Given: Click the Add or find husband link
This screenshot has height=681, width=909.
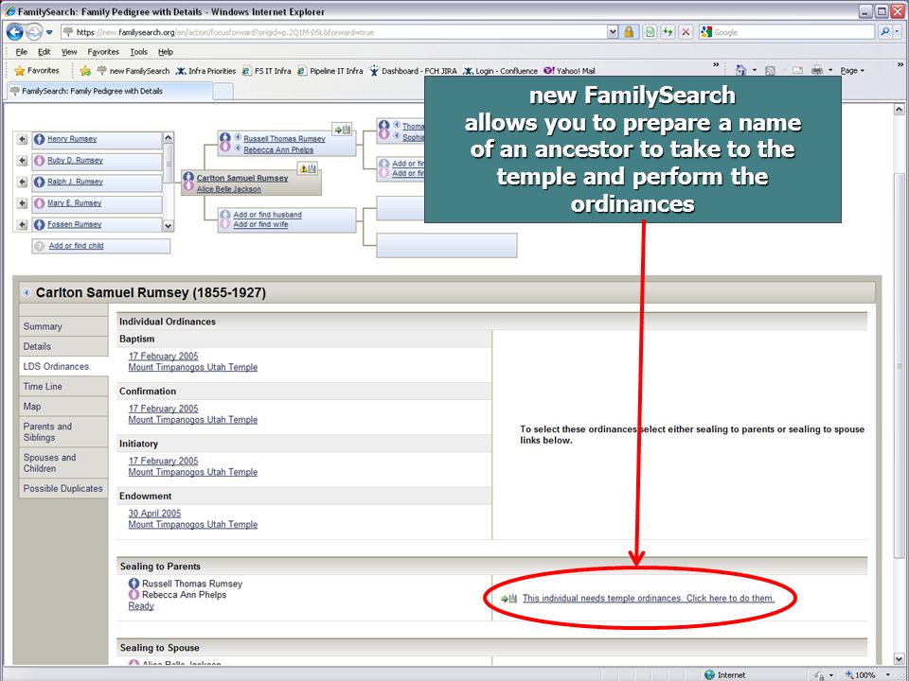Looking at the screenshot, I should click(267, 215).
